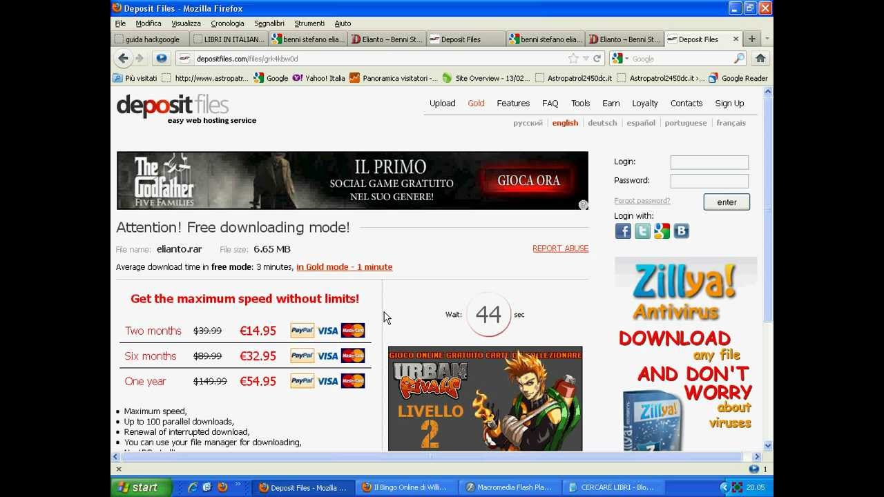Click the depositfiles logo
Screen dimensions: 884x497
pyautogui.click(x=173, y=106)
